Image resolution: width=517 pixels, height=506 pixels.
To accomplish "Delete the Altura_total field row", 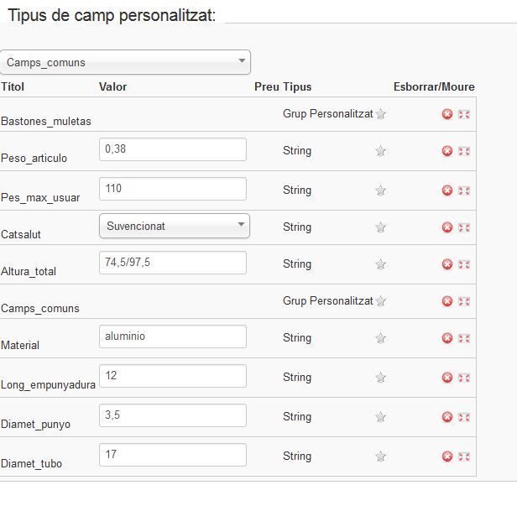I will click(x=447, y=264).
